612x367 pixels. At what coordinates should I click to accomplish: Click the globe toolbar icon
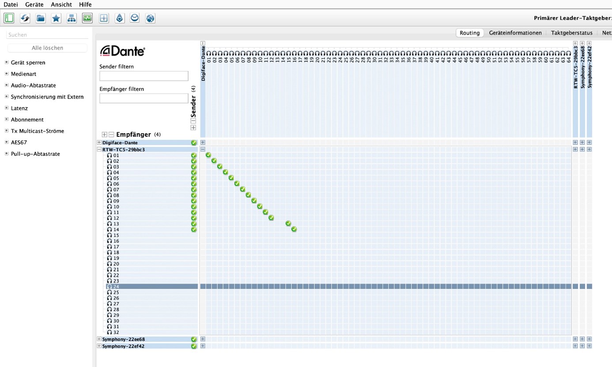coord(150,18)
